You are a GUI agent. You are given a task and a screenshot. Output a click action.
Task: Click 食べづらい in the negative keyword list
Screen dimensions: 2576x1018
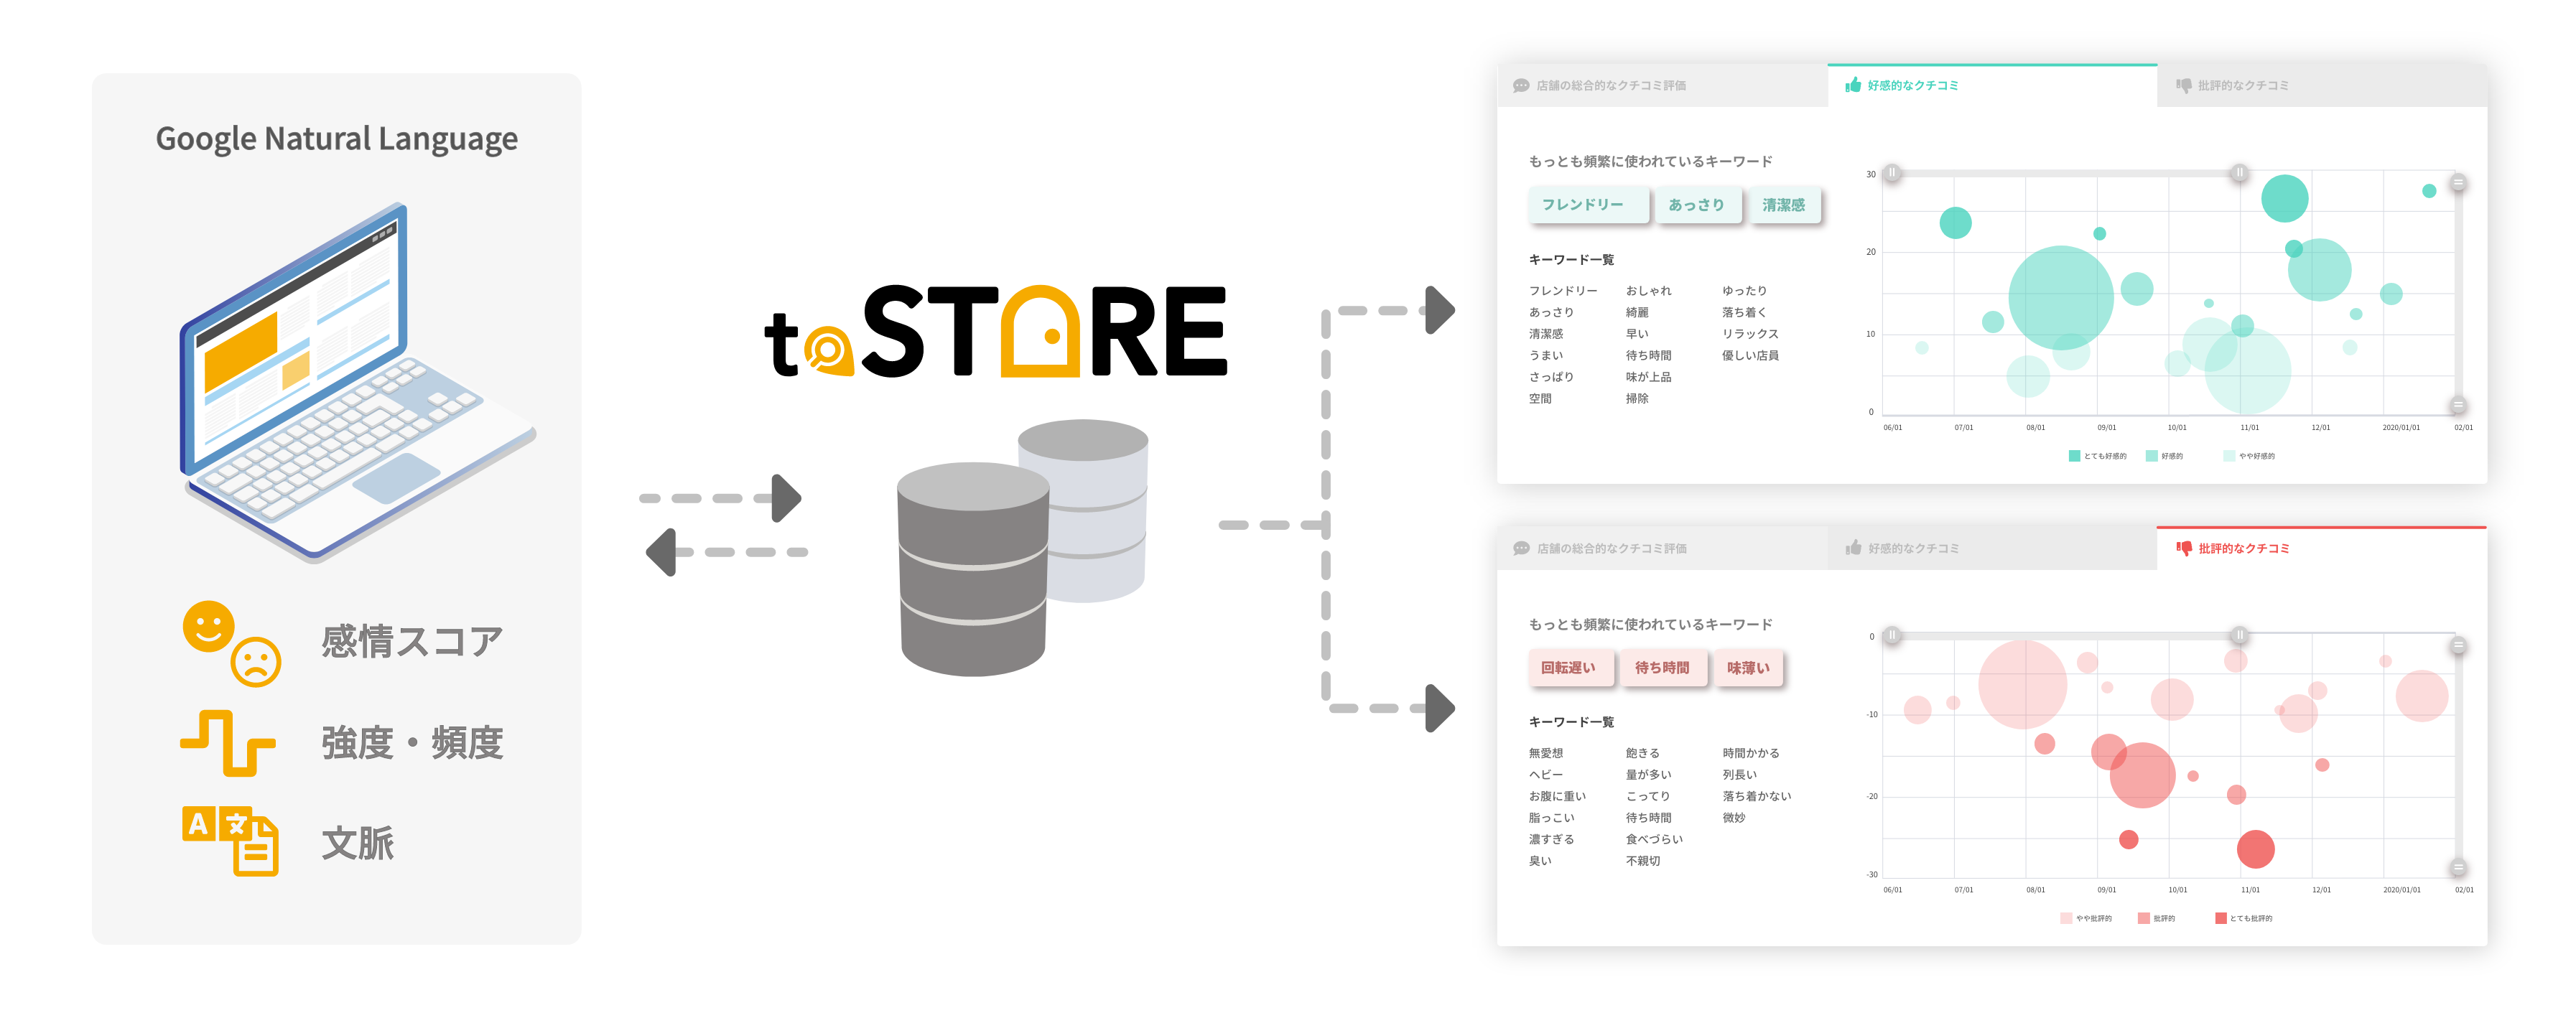[1654, 839]
